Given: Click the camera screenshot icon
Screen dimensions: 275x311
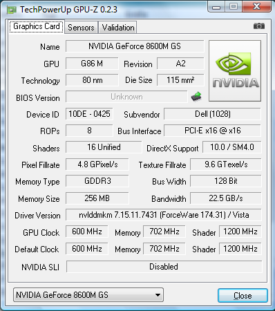Looking at the screenshot, I should [x=259, y=26].
